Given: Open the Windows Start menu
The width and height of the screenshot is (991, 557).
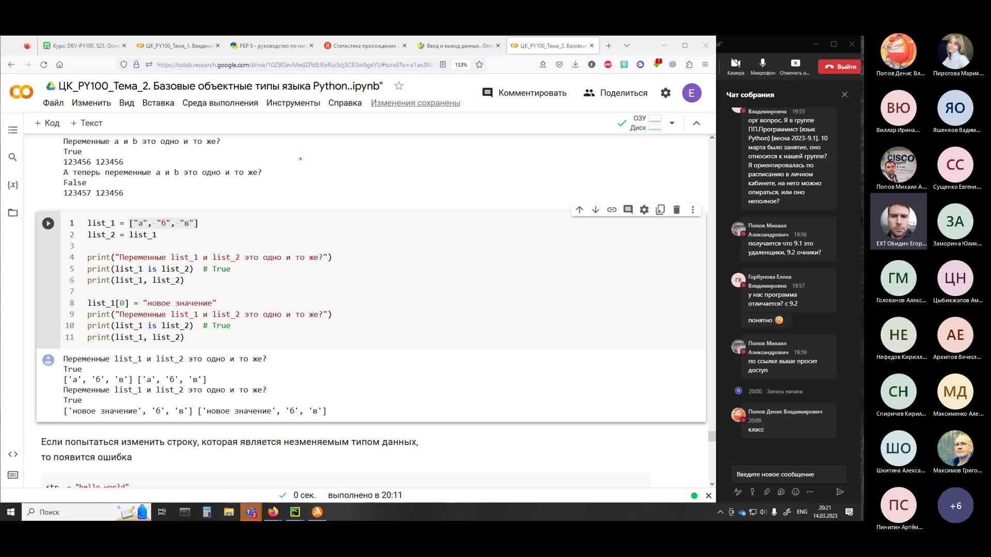Looking at the screenshot, I should tap(10, 512).
